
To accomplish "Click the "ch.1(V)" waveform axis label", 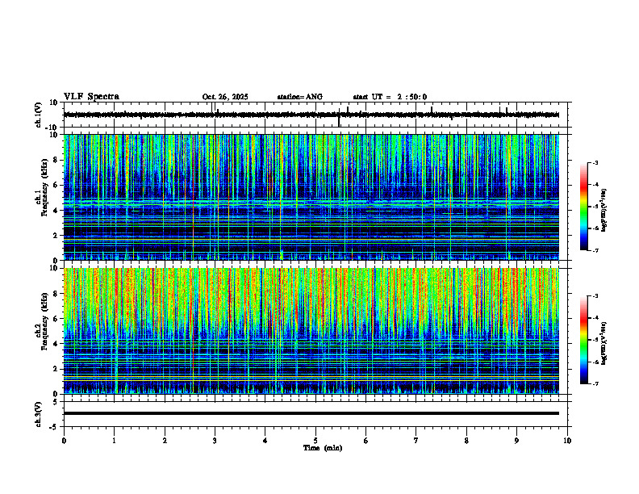I will [38, 115].
